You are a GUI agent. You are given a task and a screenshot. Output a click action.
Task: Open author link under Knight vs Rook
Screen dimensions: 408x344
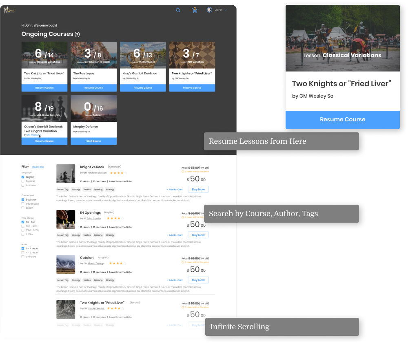(97, 173)
